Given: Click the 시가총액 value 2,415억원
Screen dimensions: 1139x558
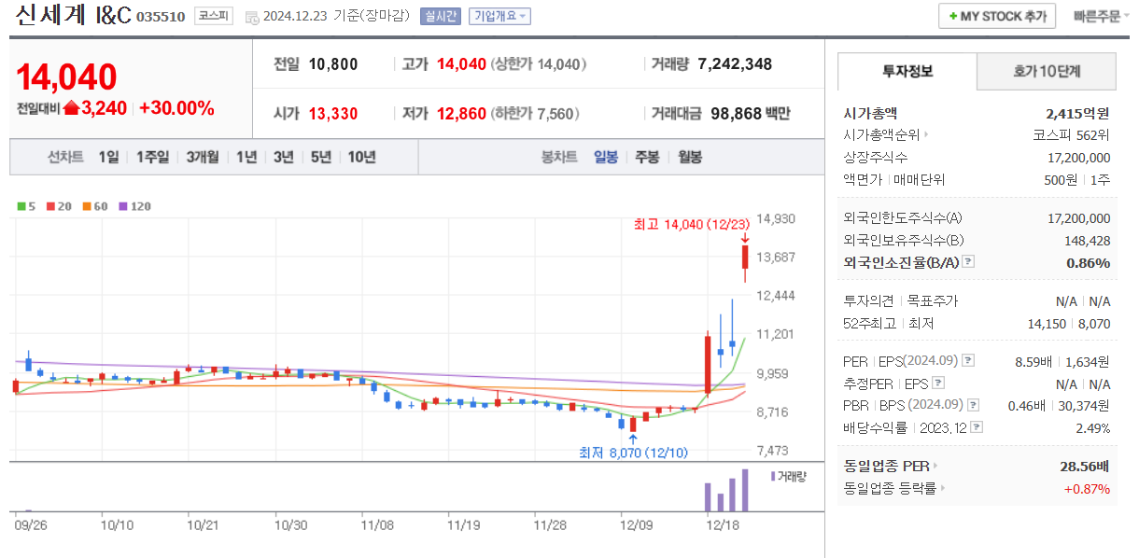Looking at the screenshot, I should click(1078, 113).
